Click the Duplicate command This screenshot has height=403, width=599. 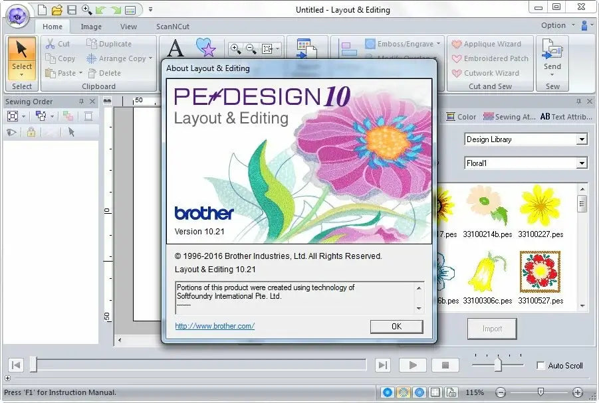tap(109, 44)
